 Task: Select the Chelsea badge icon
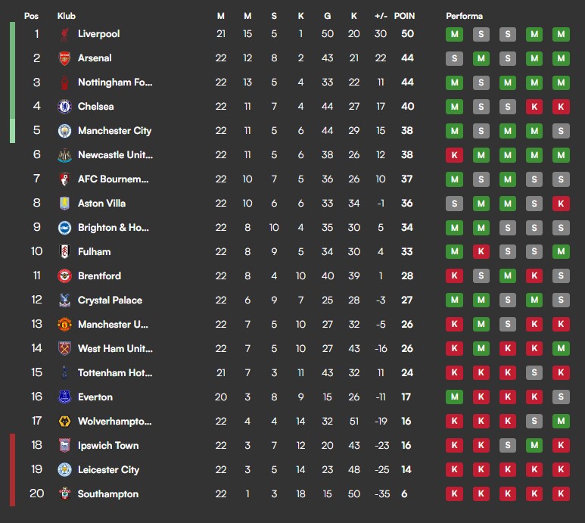point(64,107)
